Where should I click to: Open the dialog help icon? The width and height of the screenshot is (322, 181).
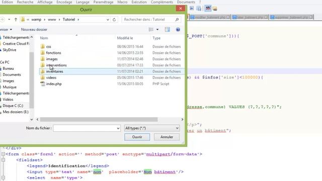click(178, 30)
